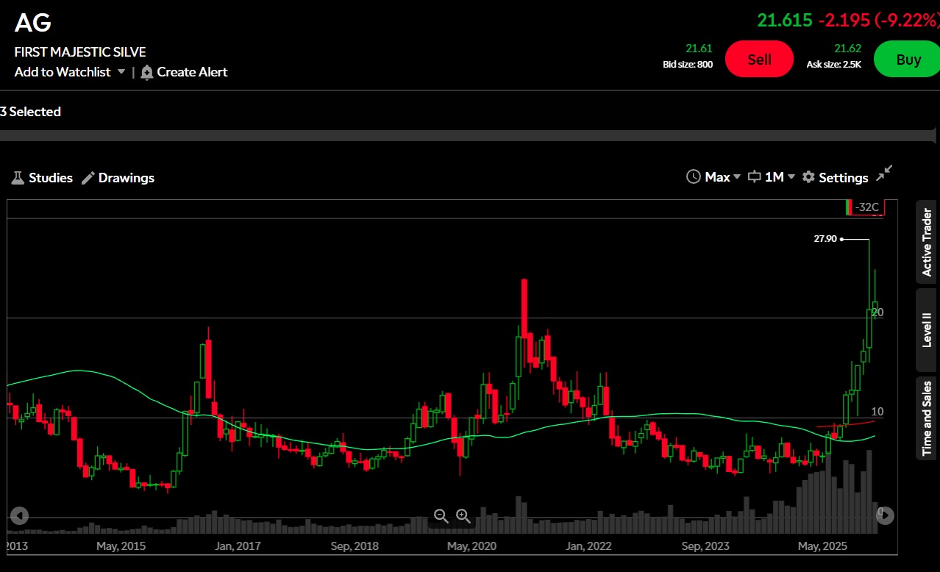Pan chart right with the round arrow
940x572 pixels.
coord(886,515)
